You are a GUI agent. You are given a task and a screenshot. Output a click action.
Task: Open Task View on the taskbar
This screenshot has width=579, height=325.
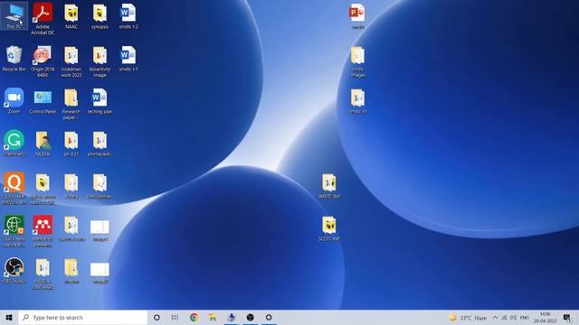175,317
